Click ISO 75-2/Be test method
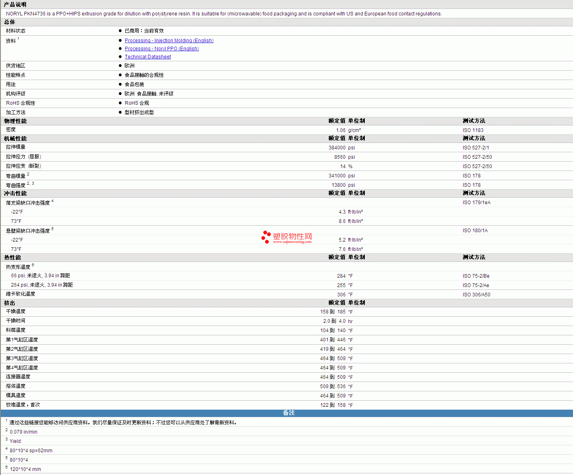This screenshot has width=573, height=475. (476, 276)
